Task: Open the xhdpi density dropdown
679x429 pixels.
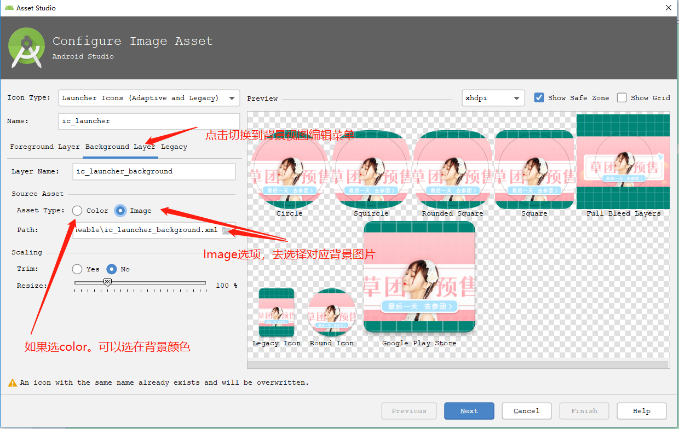Action: coord(493,97)
